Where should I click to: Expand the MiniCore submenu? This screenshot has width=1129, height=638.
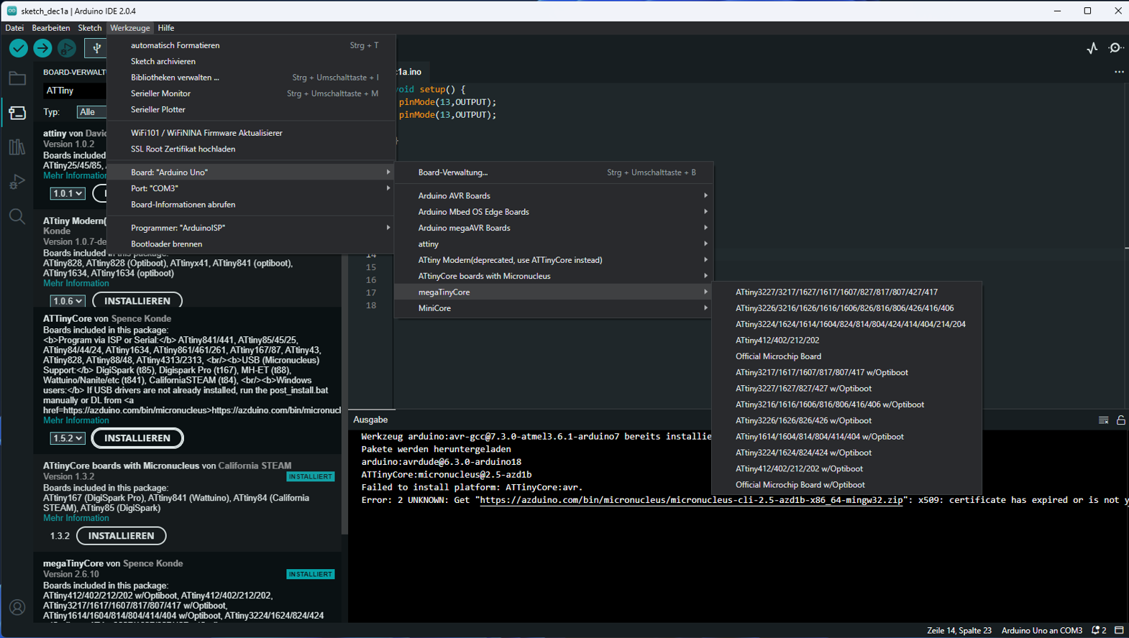point(552,308)
